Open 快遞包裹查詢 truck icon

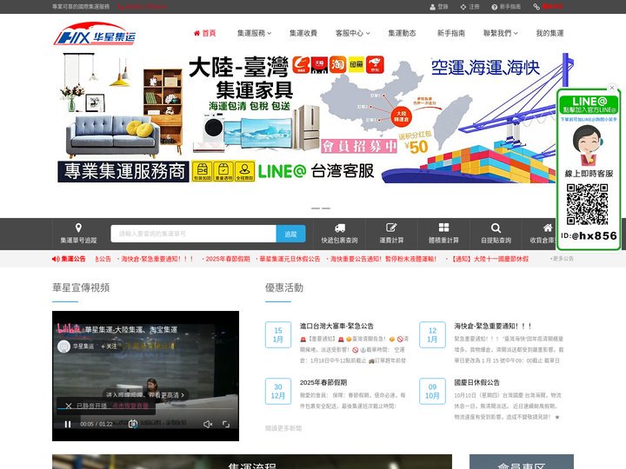340,228
